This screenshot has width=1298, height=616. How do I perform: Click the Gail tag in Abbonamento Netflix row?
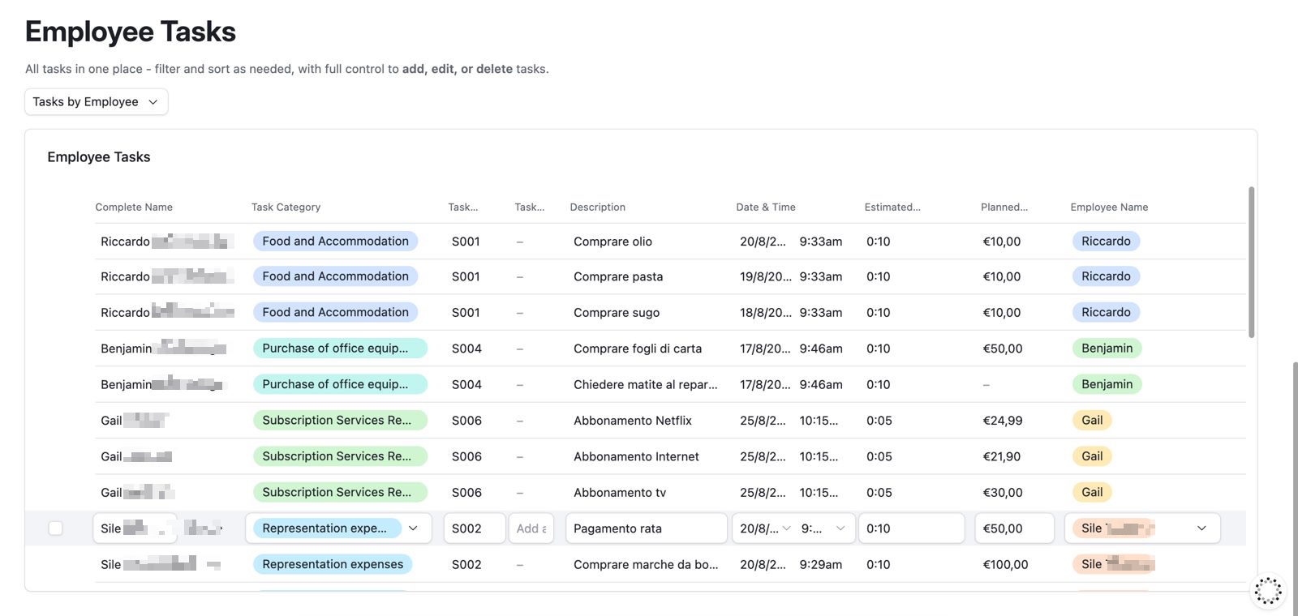pyautogui.click(x=1092, y=421)
